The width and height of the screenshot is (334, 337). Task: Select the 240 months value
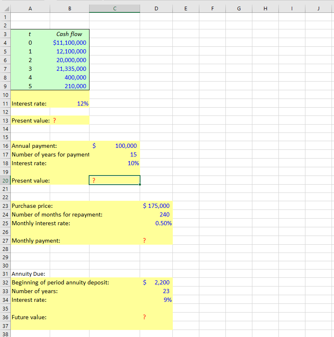point(156,214)
